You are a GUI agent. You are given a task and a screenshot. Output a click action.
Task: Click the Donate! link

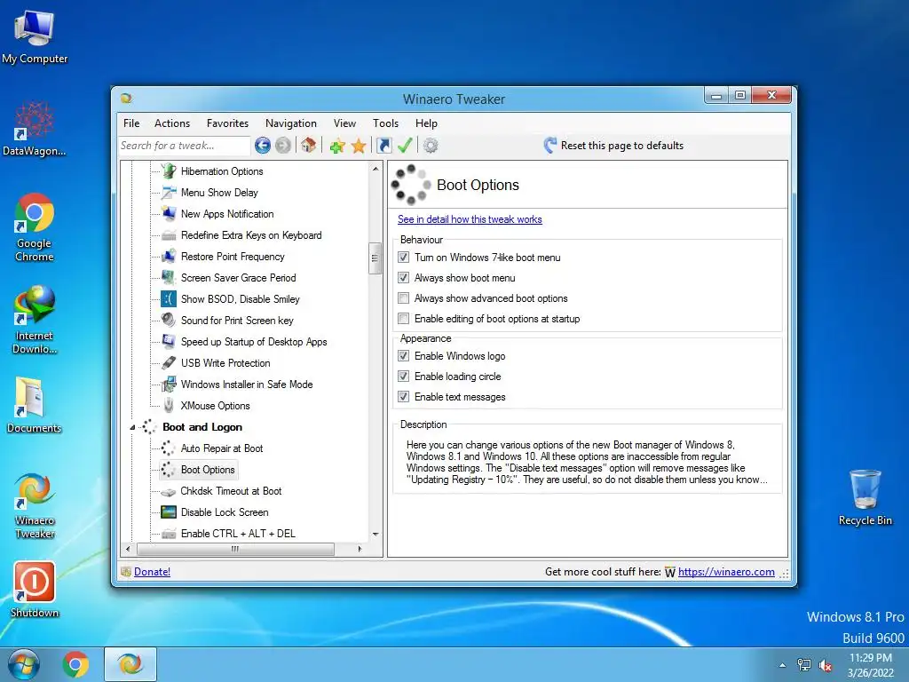click(x=152, y=572)
